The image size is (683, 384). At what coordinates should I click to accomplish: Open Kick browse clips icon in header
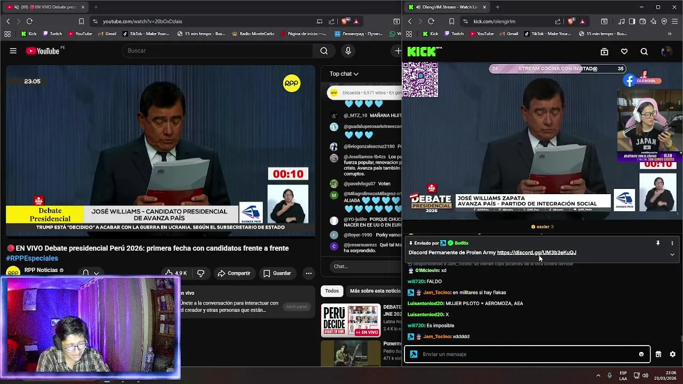click(604, 52)
